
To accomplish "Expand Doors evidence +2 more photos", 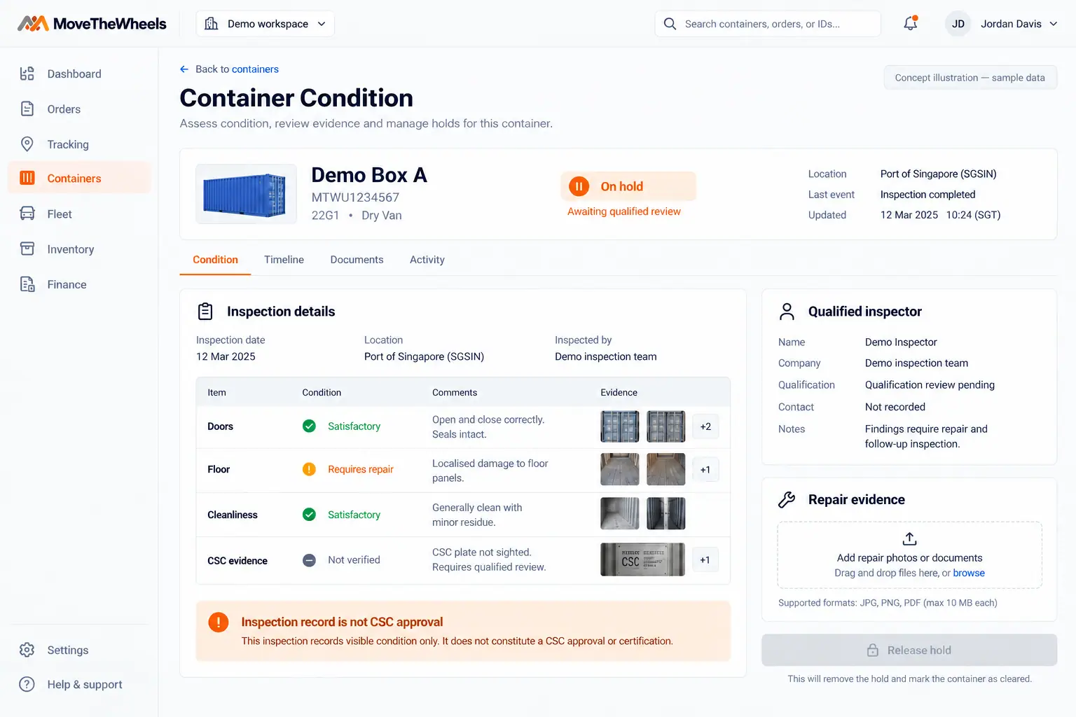I will click(705, 426).
